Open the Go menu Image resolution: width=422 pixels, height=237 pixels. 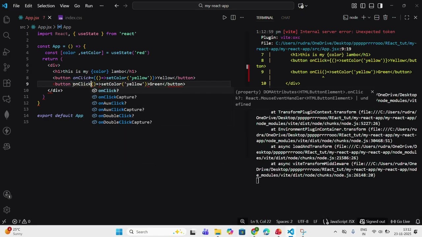click(77, 6)
